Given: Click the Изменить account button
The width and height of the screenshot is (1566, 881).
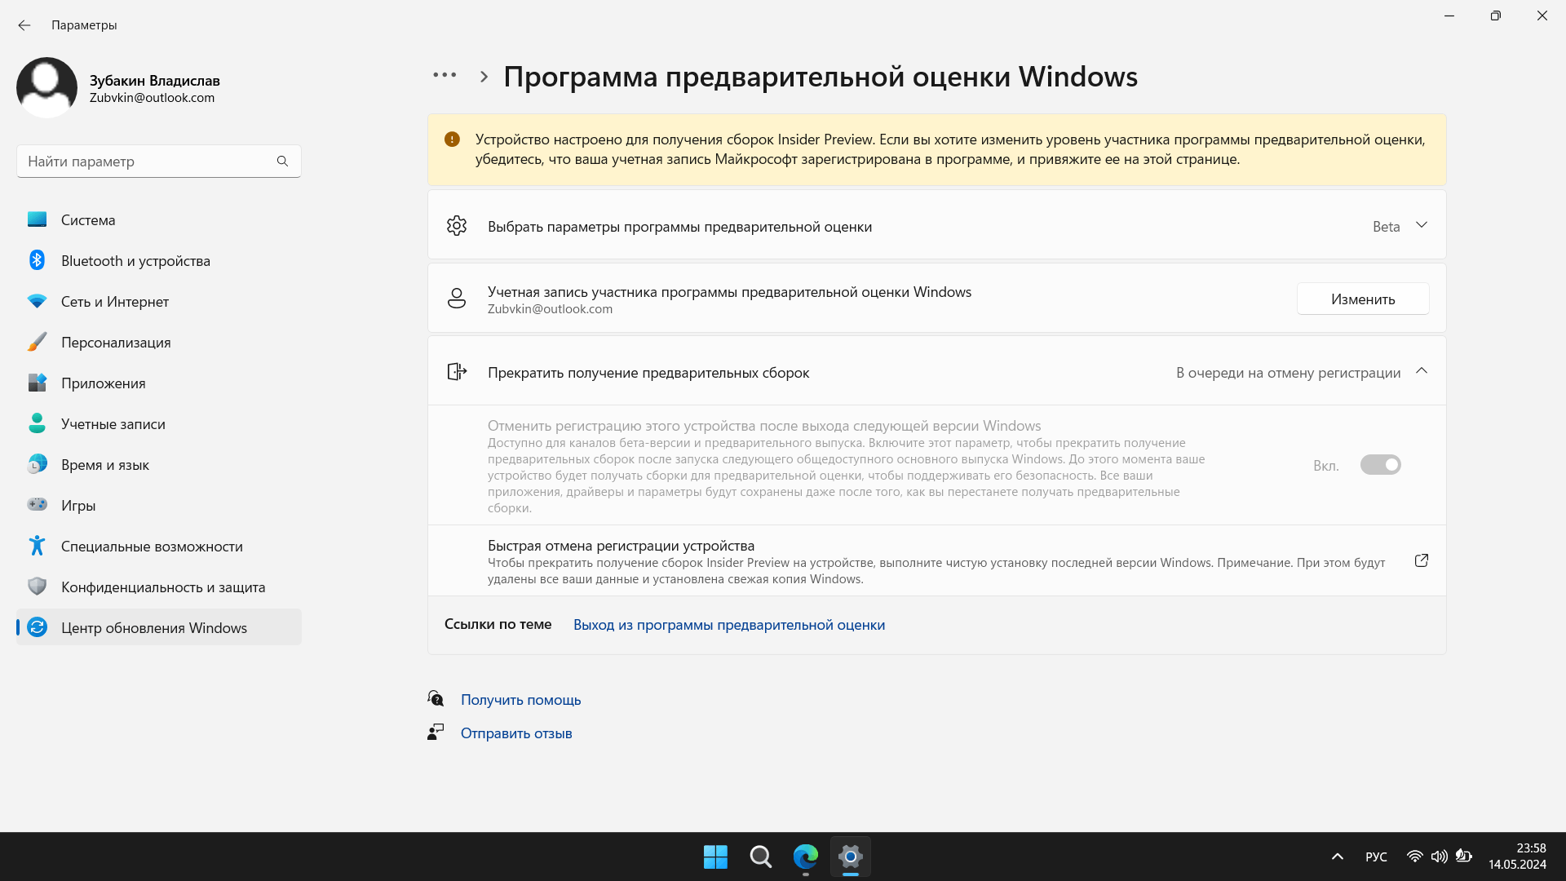Looking at the screenshot, I should tap(1363, 299).
